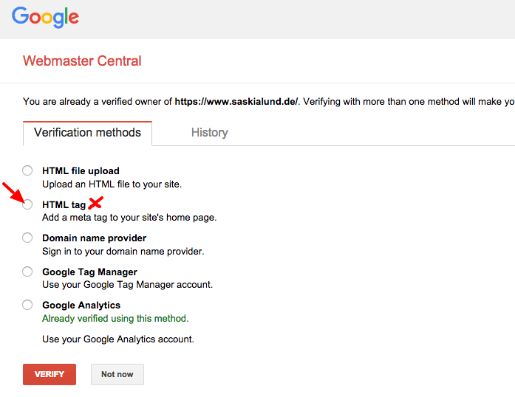
Task: Click the HTML tag label
Action: pos(64,204)
